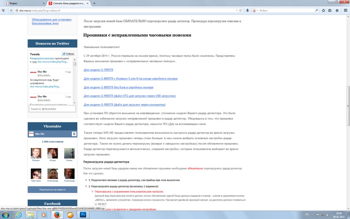
Task: Open the Tweets heading link
Action: pyautogui.click(x=35, y=54)
